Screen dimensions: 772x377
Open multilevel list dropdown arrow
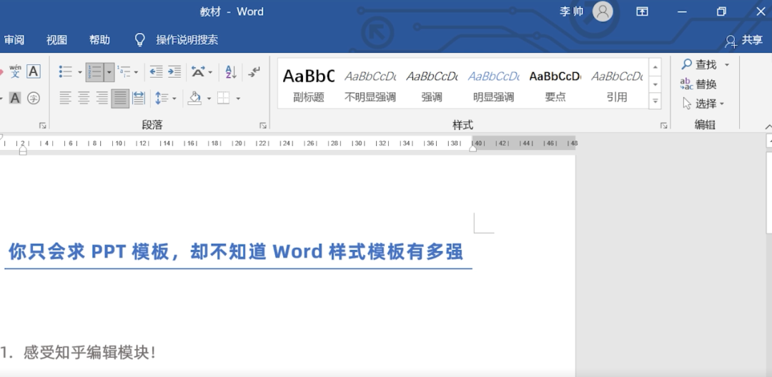137,72
